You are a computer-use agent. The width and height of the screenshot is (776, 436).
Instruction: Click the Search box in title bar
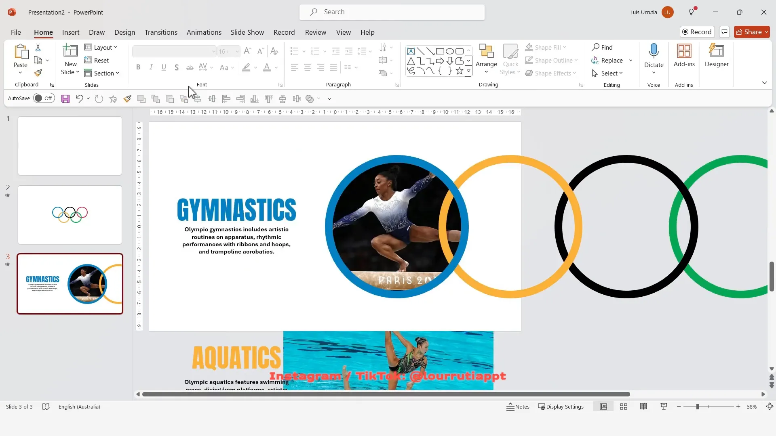[x=392, y=12]
